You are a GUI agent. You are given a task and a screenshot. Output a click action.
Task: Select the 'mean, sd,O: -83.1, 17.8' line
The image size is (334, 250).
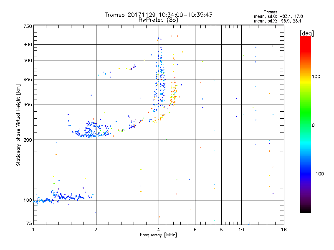[278, 16]
